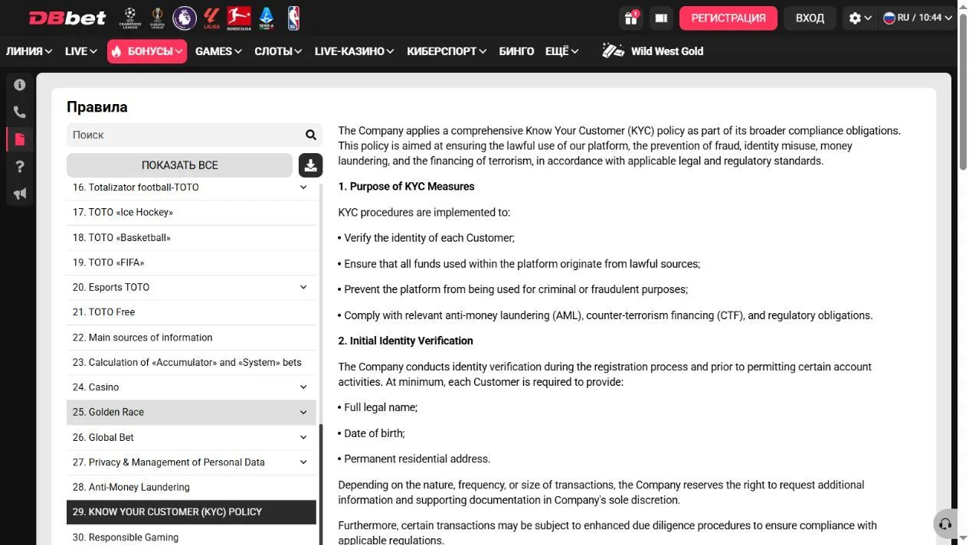
Task: Select 28. Anti-Money Laundering rule
Action: click(x=192, y=487)
